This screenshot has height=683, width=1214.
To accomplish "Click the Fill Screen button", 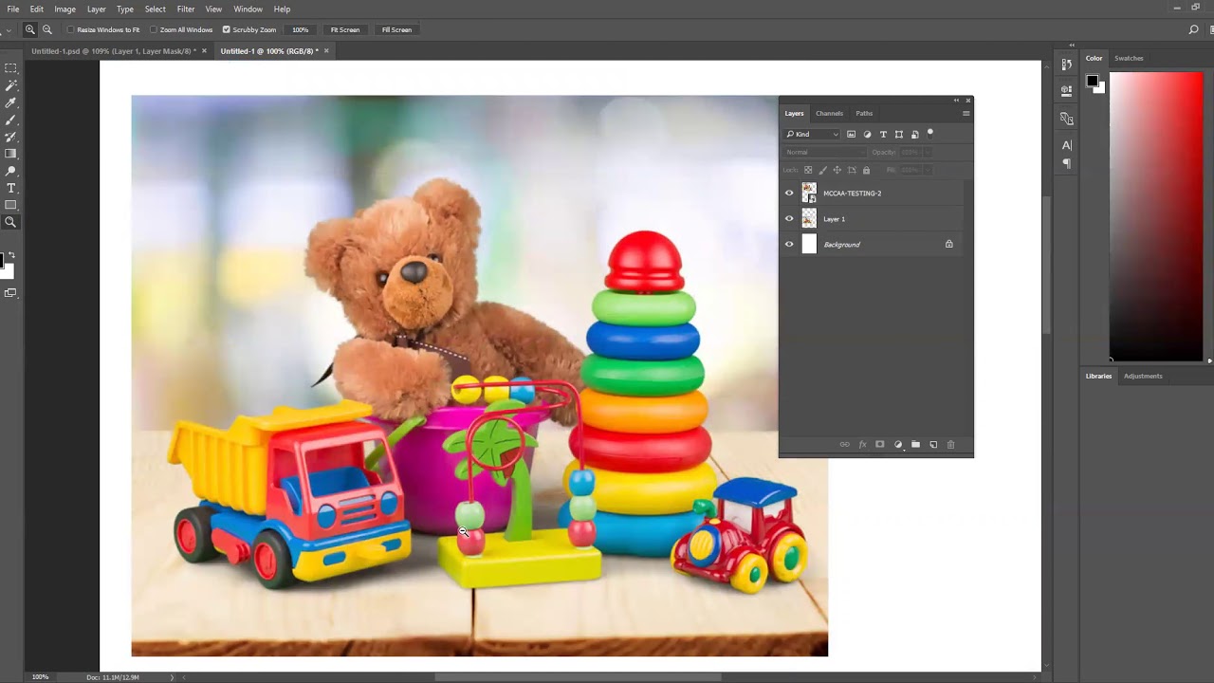I will pyautogui.click(x=396, y=29).
